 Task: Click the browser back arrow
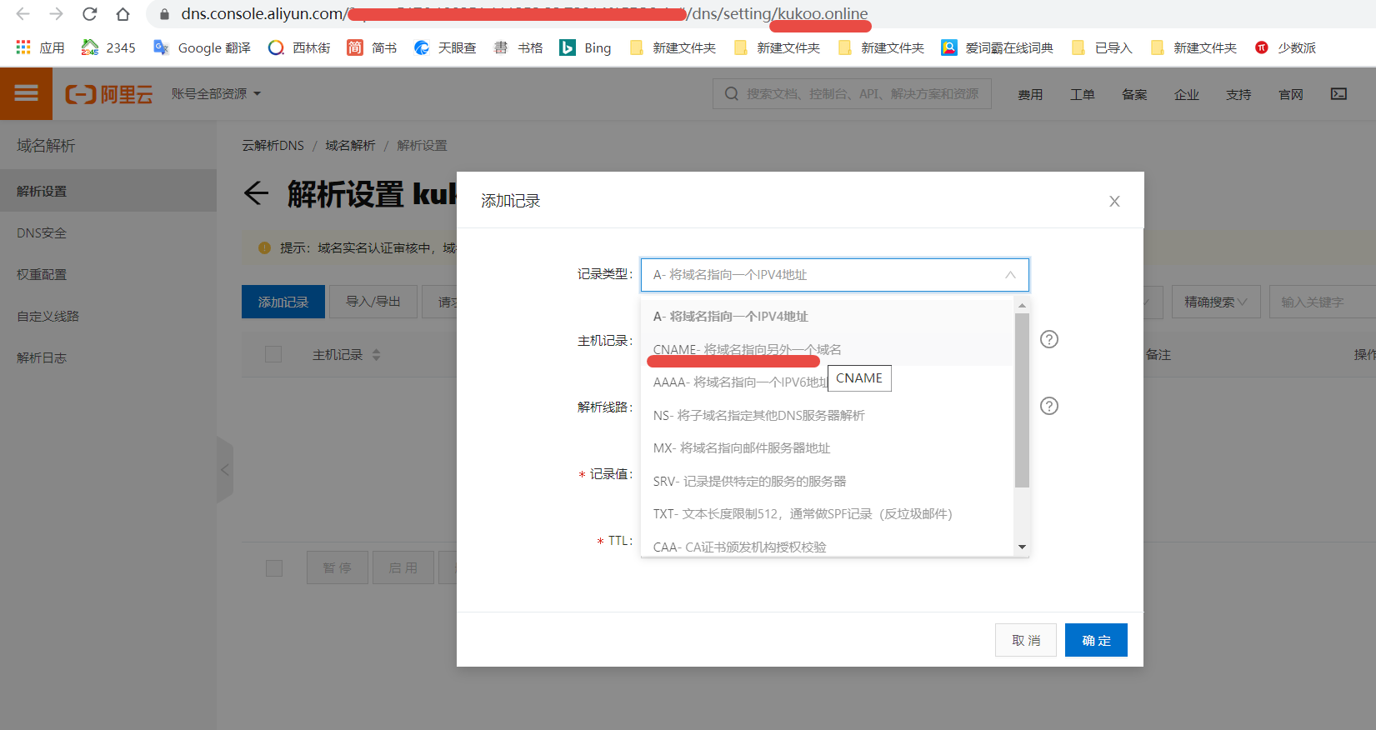tap(23, 14)
